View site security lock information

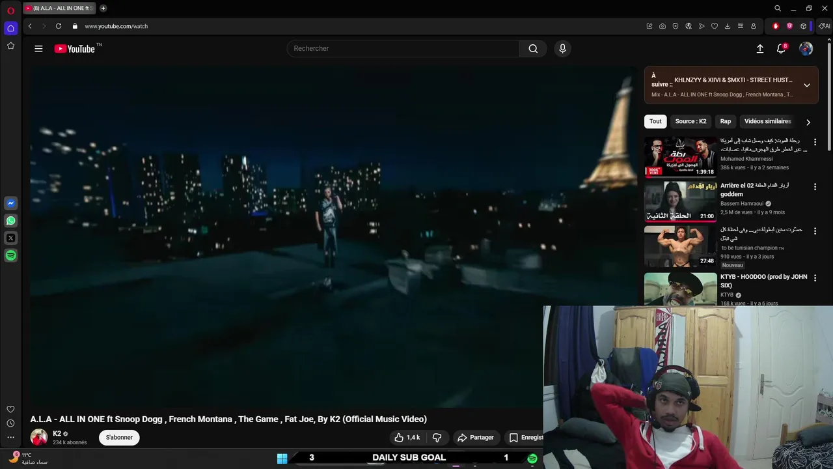coord(75,26)
